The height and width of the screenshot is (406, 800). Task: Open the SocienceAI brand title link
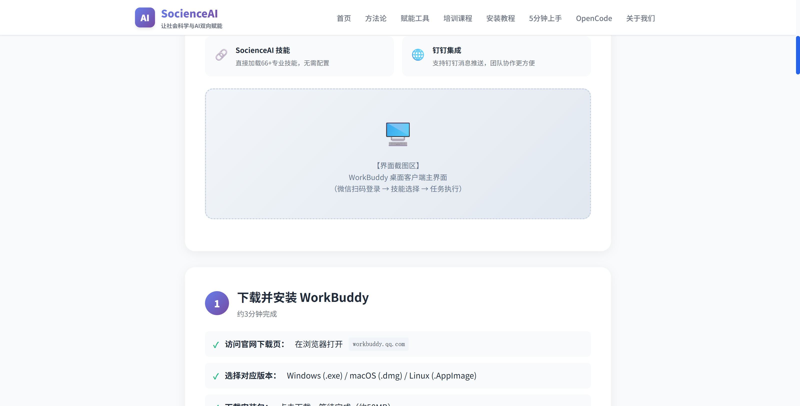click(x=189, y=13)
